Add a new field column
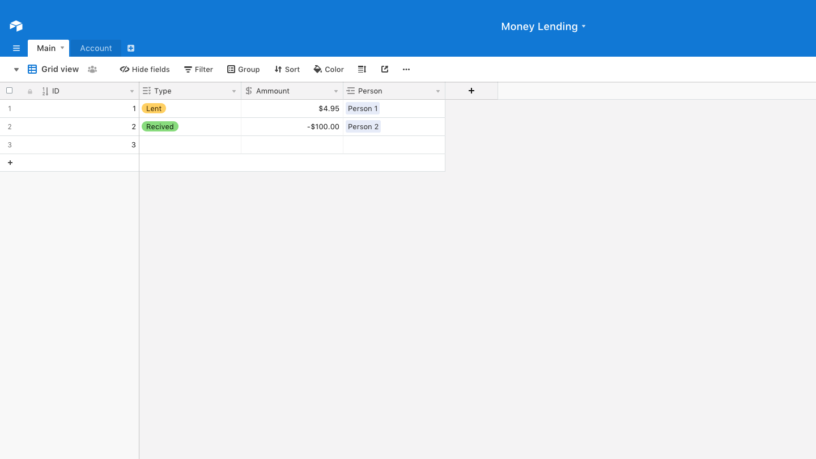The height and width of the screenshot is (459, 816). click(x=471, y=91)
